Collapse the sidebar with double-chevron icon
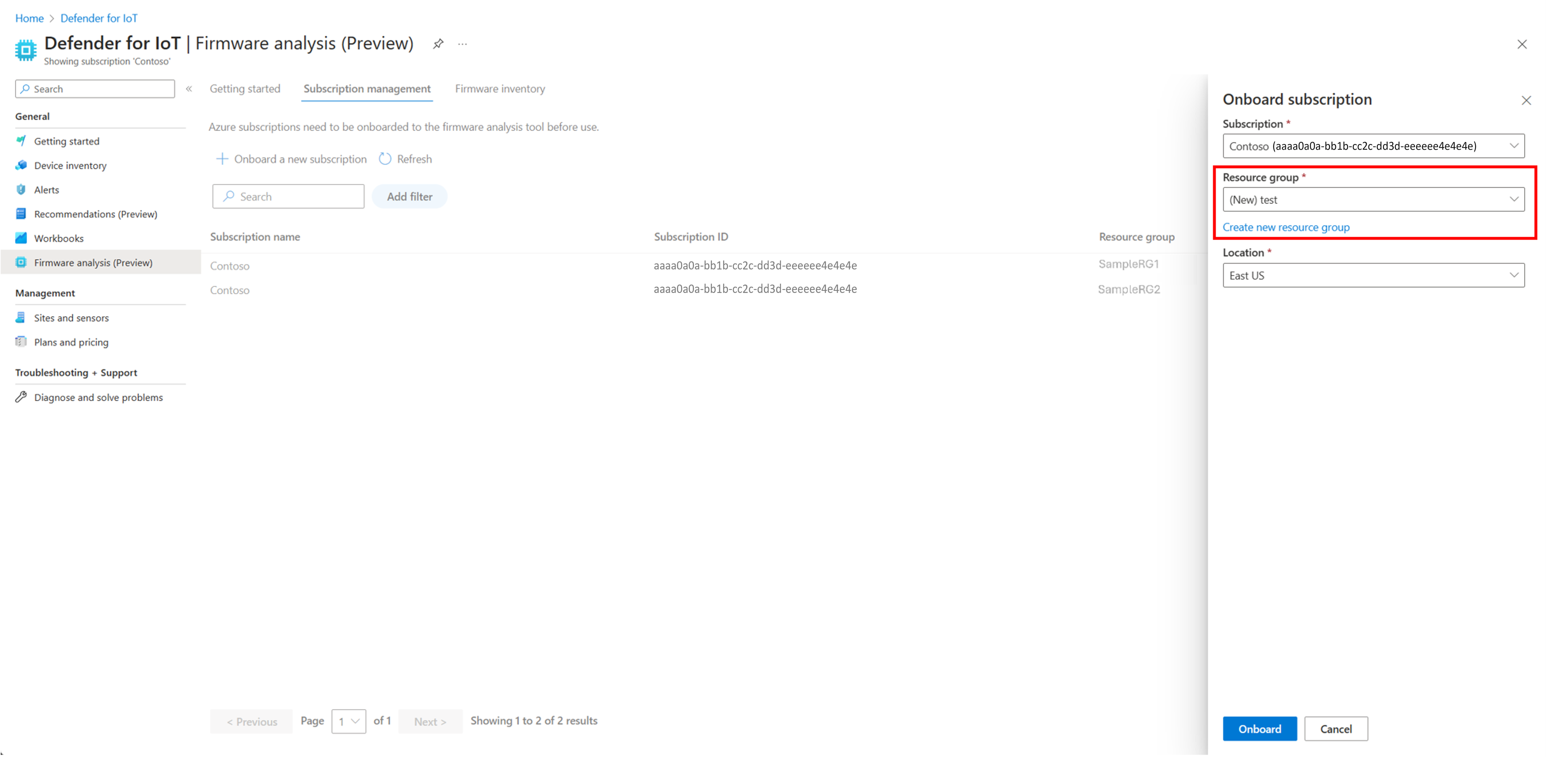 pyautogui.click(x=189, y=89)
